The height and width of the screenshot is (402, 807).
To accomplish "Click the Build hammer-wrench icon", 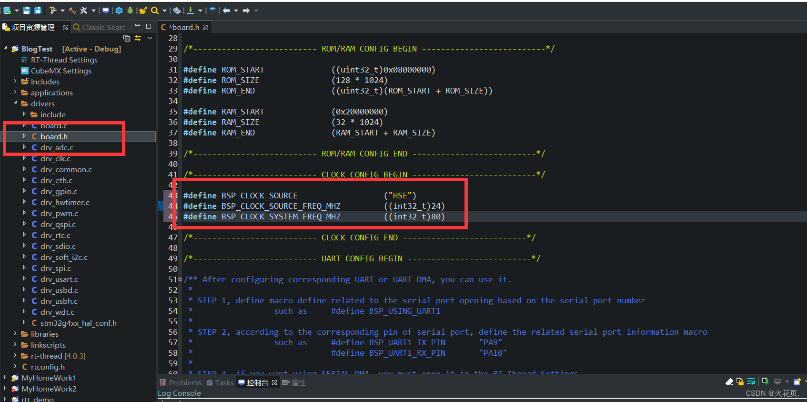I will coord(53,10).
